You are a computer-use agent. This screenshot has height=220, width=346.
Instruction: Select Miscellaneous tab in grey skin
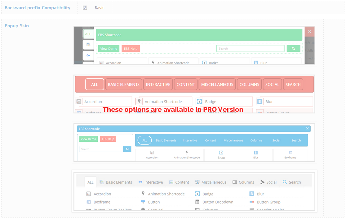(211, 182)
